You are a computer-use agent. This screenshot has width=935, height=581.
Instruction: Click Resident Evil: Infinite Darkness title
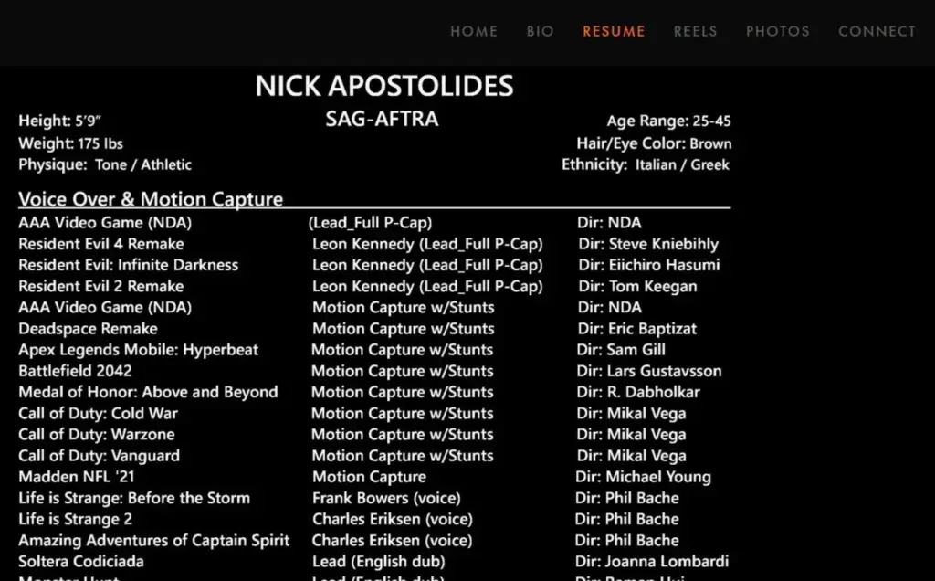(128, 265)
